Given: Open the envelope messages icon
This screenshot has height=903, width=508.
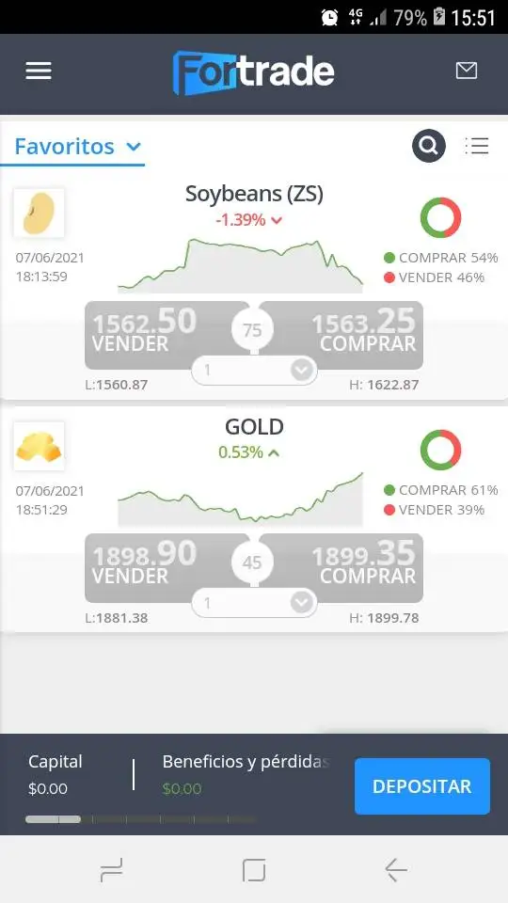Looking at the screenshot, I should [x=466, y=71].
